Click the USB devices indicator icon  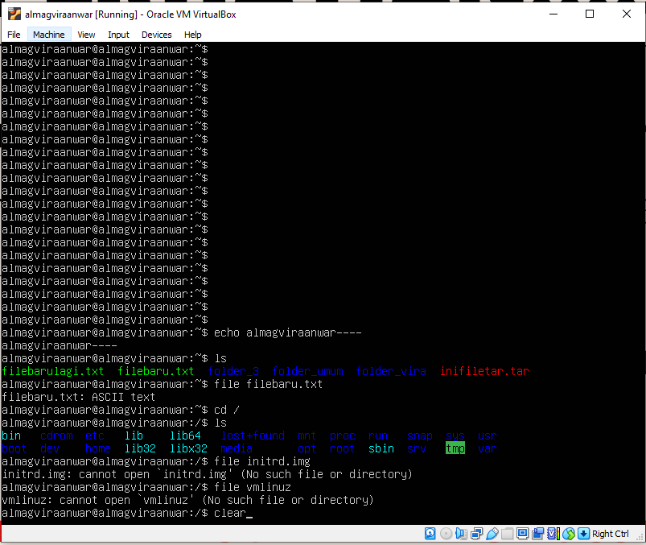[x=492, y=534]
